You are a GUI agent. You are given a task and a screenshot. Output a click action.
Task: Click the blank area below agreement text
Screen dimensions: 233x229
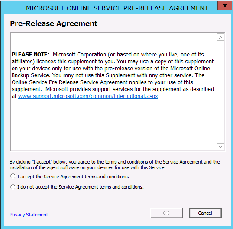click(114, 125)
